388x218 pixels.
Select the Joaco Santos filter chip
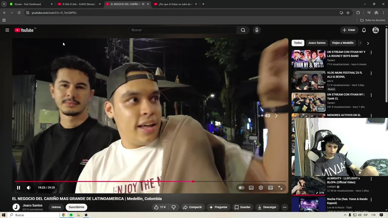click(317, 43)
